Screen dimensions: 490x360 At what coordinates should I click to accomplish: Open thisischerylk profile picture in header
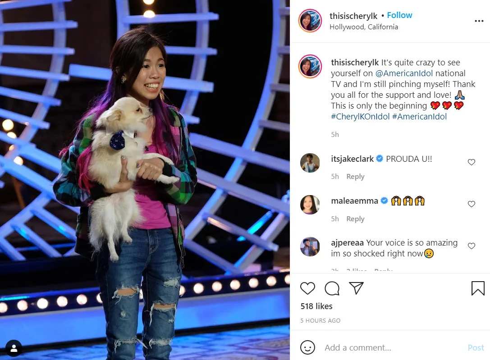click(x=310, y=21)
